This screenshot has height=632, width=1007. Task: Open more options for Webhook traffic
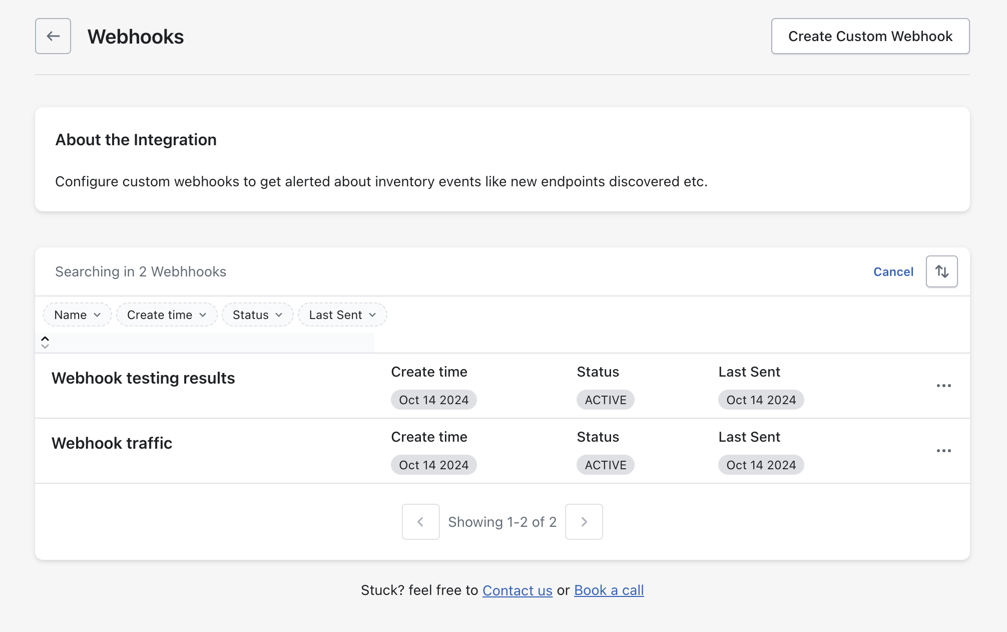[943, 451]
